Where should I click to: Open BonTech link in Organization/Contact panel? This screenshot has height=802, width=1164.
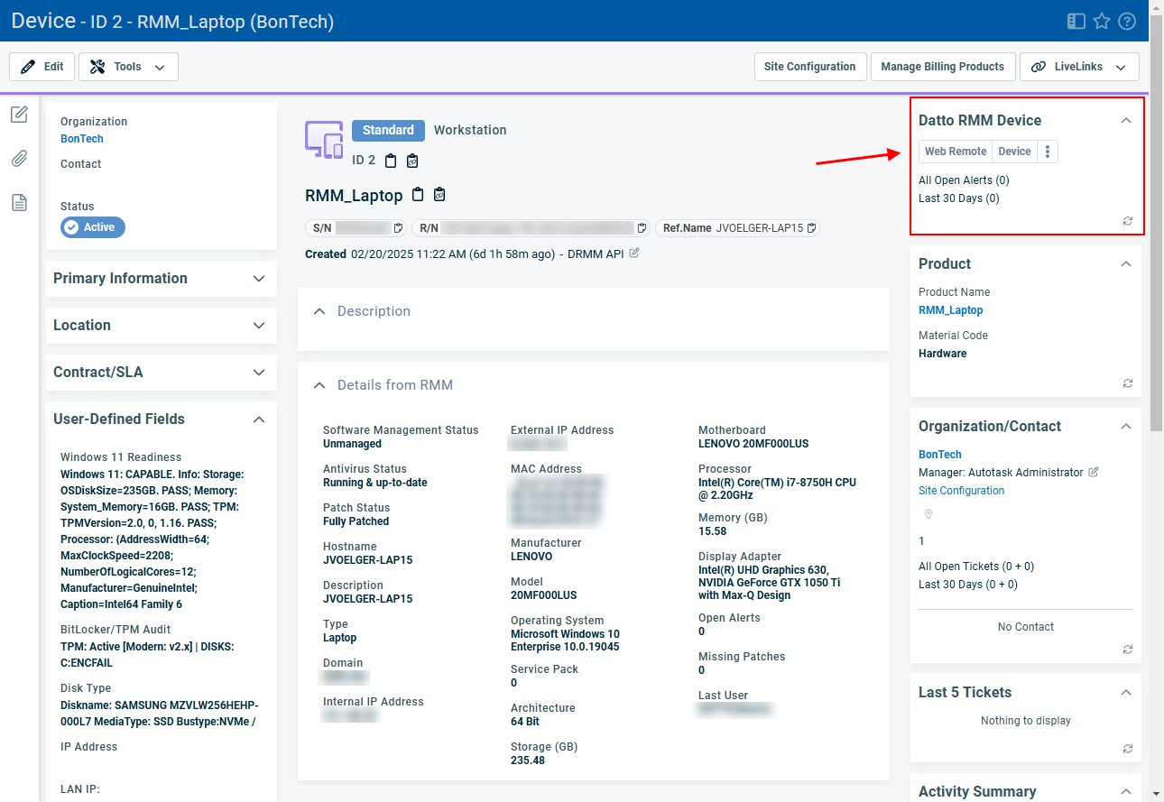click(940, 455)
